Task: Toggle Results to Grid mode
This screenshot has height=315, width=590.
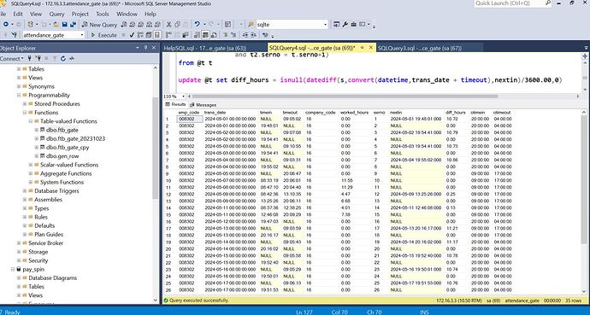Action: pos(205,35)
